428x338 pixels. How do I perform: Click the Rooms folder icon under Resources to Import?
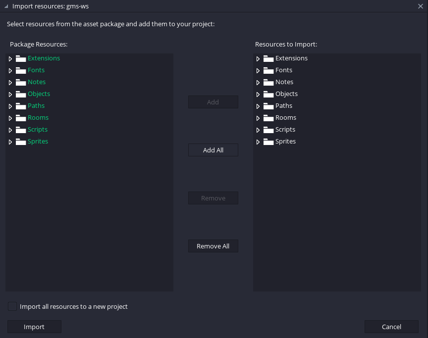tap(268, 117)
